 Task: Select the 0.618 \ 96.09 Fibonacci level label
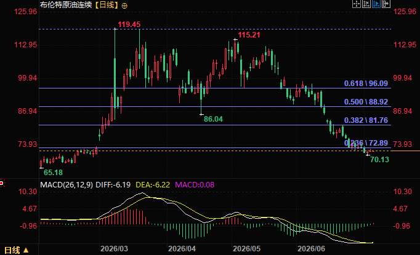(x=366, y=84)
